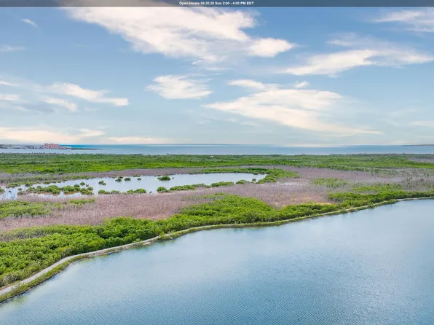Viewport: 434px width, 325px height.
Task: Click the pink building on the horizon
Action: [52, 146]
